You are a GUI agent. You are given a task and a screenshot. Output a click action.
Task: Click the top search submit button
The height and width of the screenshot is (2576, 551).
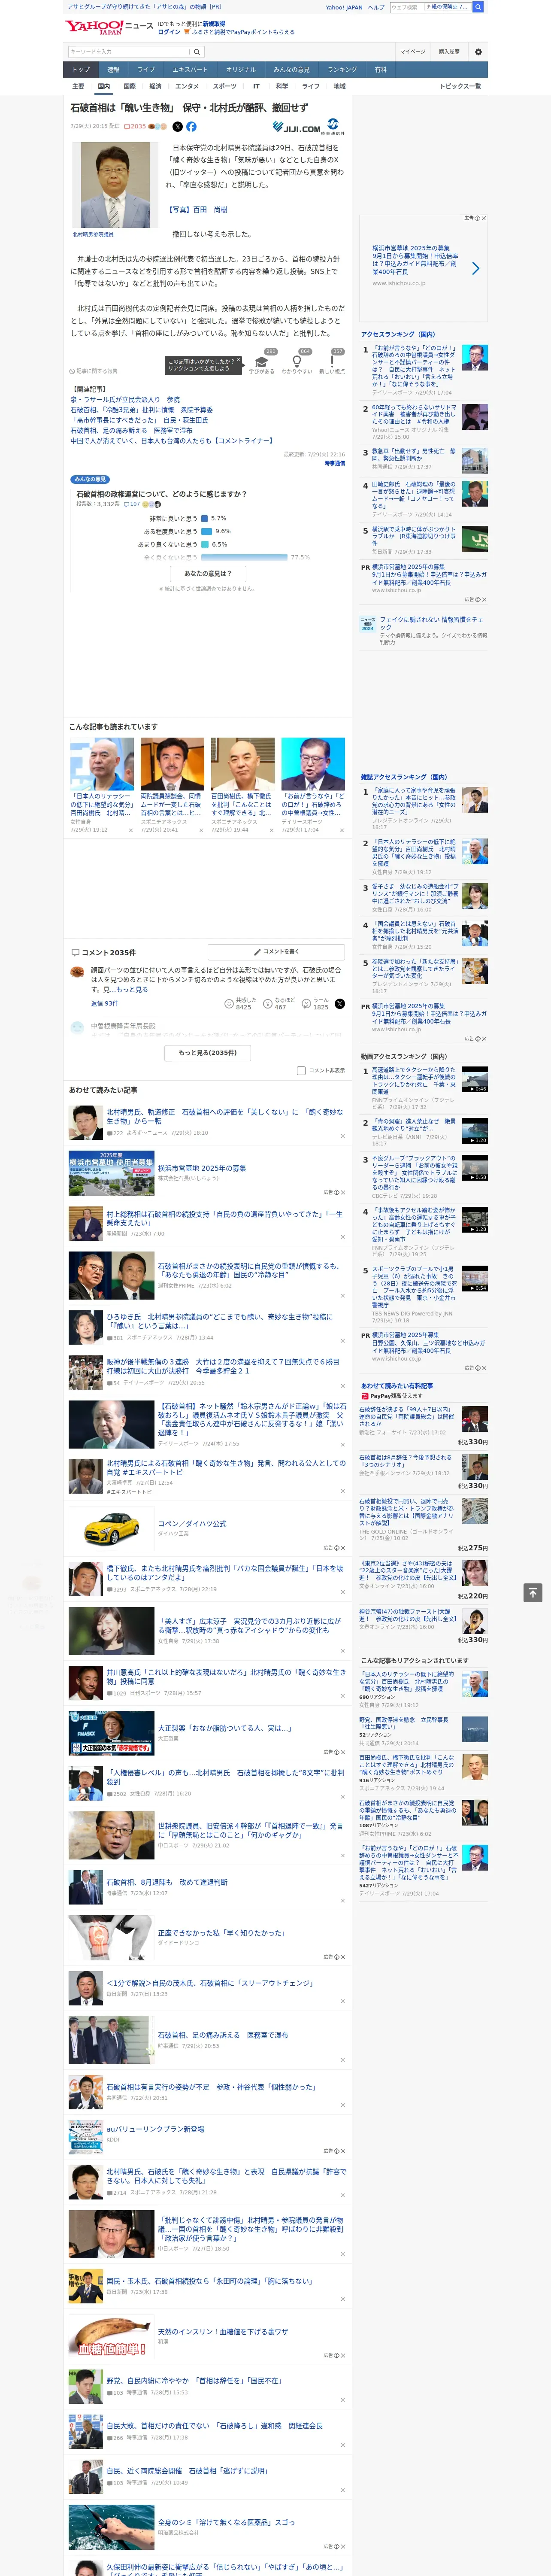478,7
